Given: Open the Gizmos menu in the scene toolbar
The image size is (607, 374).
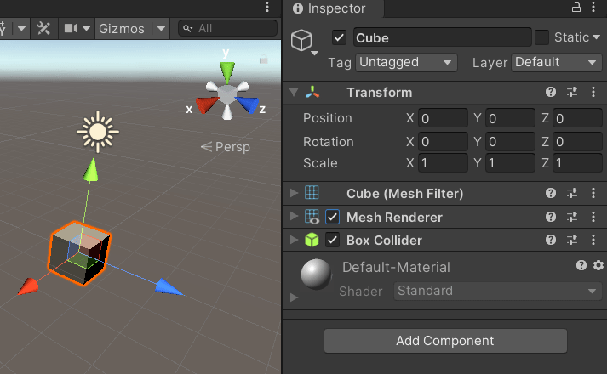Looking at the screenshot, I should coord(122,28).
